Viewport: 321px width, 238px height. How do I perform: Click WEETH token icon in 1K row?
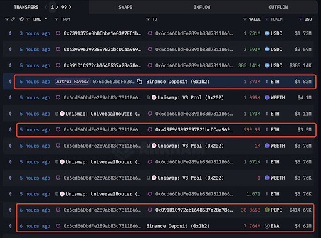coord(267,146)
